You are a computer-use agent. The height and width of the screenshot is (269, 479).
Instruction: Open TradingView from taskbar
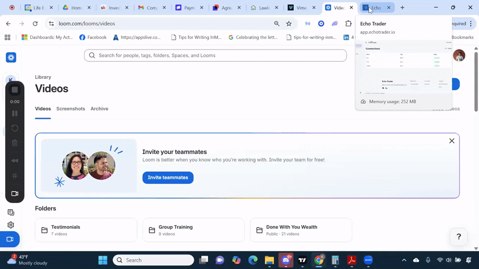pyautogui.click(x=302, y=260)
